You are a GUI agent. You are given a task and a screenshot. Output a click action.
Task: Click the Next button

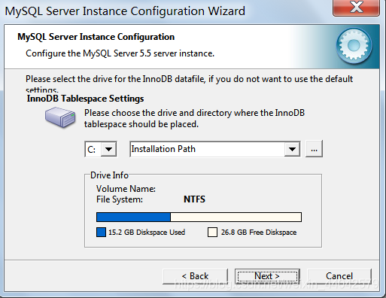(267, 276)
